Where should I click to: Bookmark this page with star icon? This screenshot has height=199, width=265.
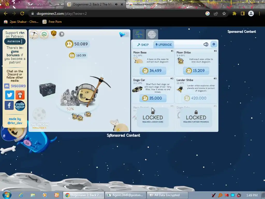(224, 13)
